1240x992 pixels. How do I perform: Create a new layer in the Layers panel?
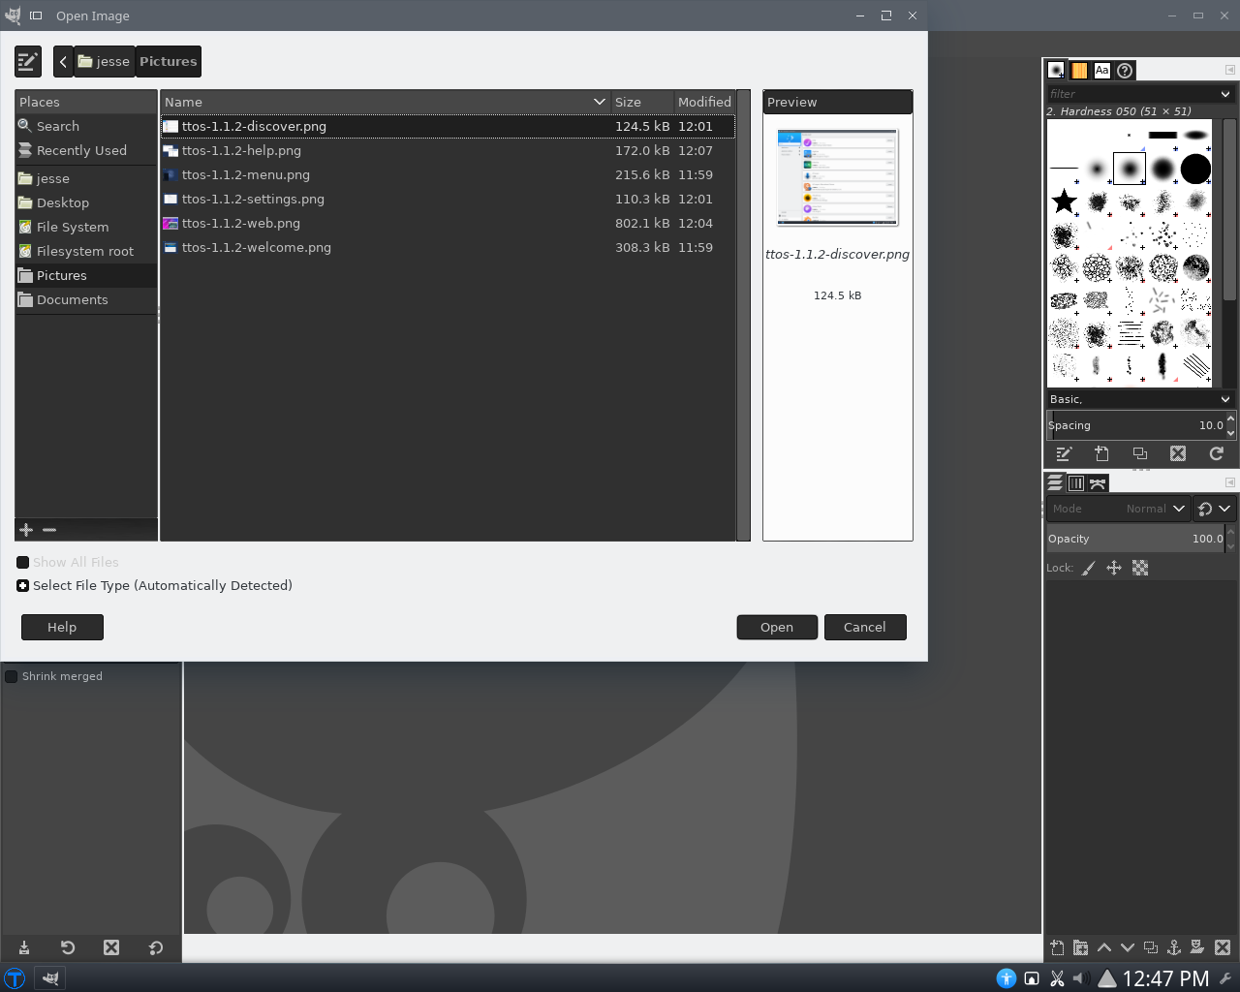(1057, 947)
